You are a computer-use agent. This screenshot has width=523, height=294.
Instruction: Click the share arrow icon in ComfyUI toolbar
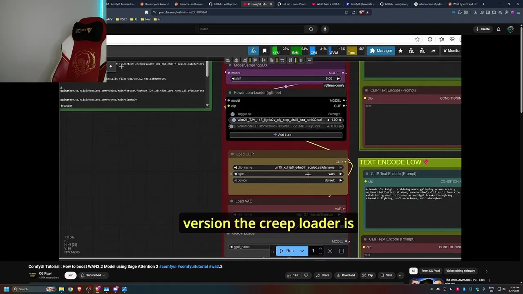[x=433, y=51]
